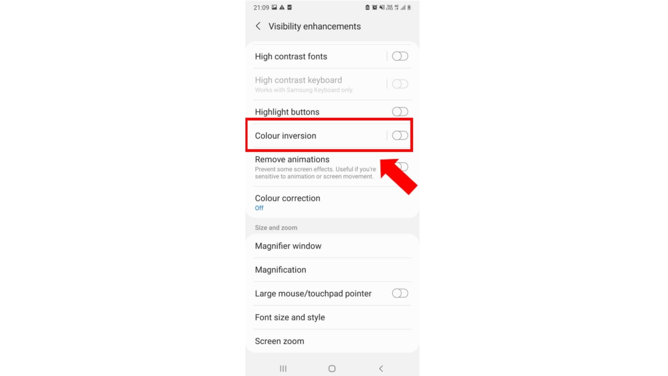Enable the Highlight buttons toggle
Viewport: 668px width, 376px height.
click(399, 111)
